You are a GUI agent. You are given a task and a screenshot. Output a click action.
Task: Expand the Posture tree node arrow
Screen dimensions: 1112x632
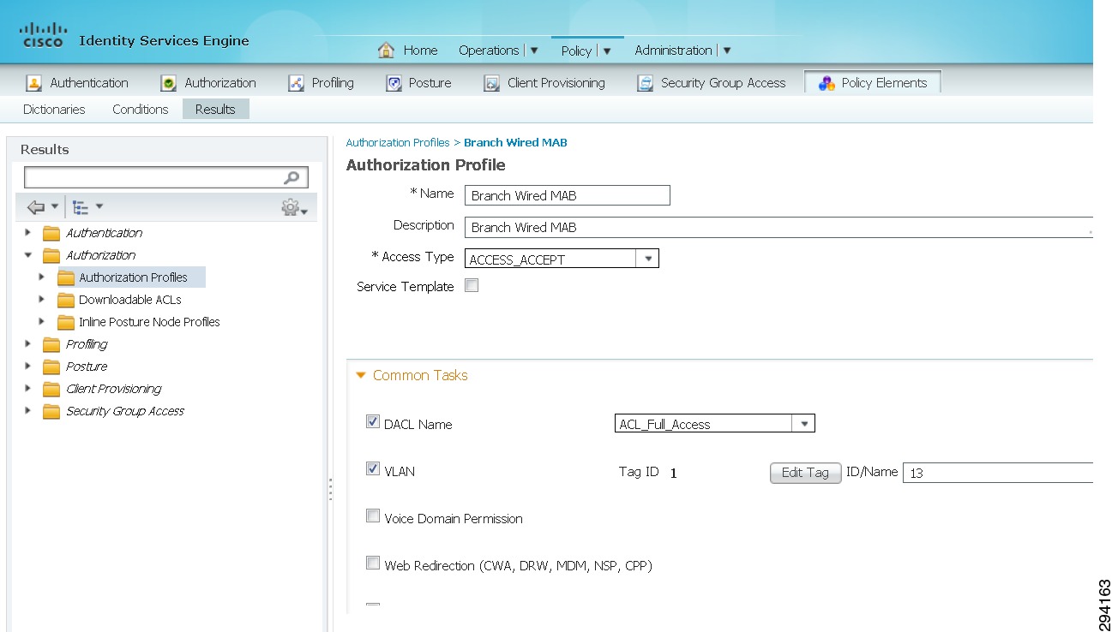click(x=28, y=367)
